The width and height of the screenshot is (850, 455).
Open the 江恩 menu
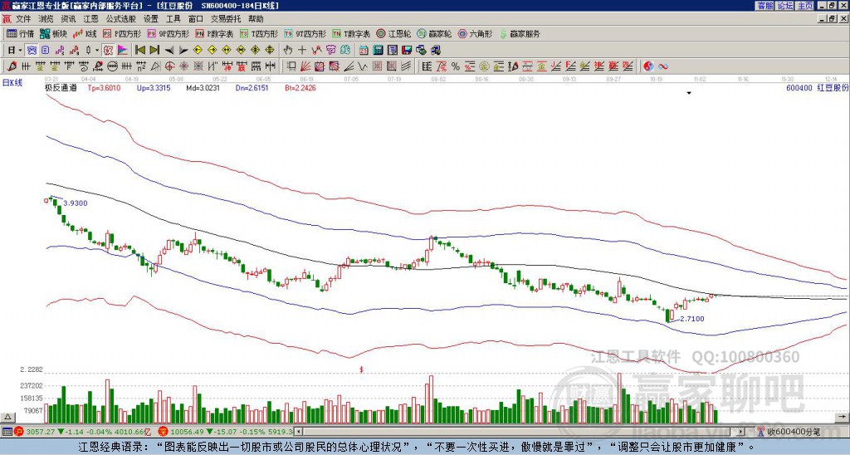coord(91,19)
